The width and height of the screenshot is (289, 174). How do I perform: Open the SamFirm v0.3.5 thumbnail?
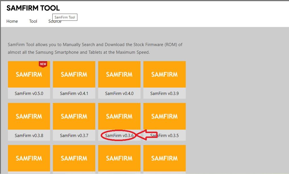[165, 116]
